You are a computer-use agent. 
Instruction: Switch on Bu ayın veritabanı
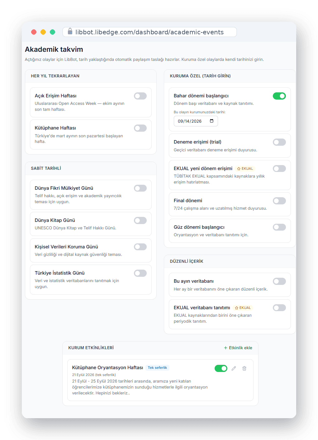click(279, 281)
